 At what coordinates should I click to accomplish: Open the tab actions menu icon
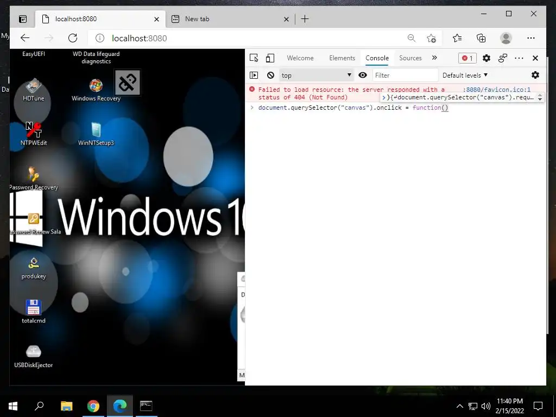(x=23, y=19)
